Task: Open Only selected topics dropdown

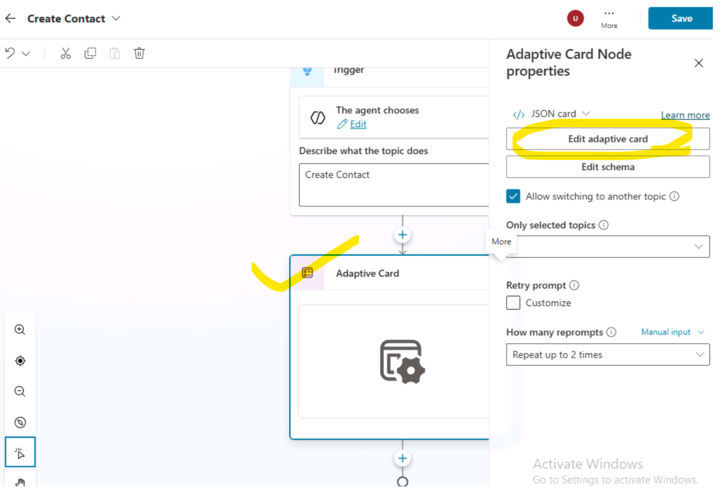Action: [607, 247]
